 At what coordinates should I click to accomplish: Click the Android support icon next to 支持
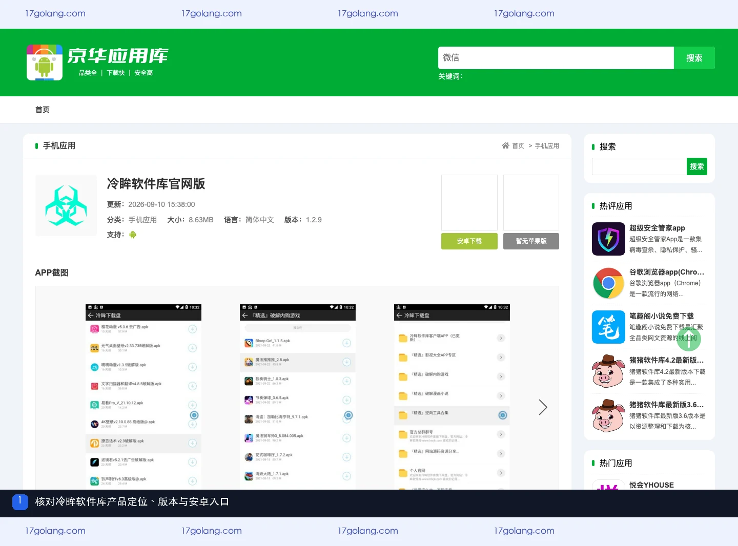tap(133, 235)
